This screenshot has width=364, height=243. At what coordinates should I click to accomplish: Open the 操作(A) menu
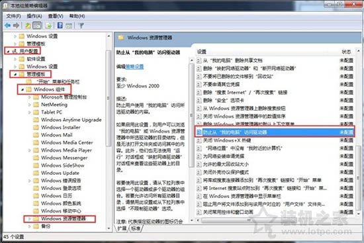point(34,16)
